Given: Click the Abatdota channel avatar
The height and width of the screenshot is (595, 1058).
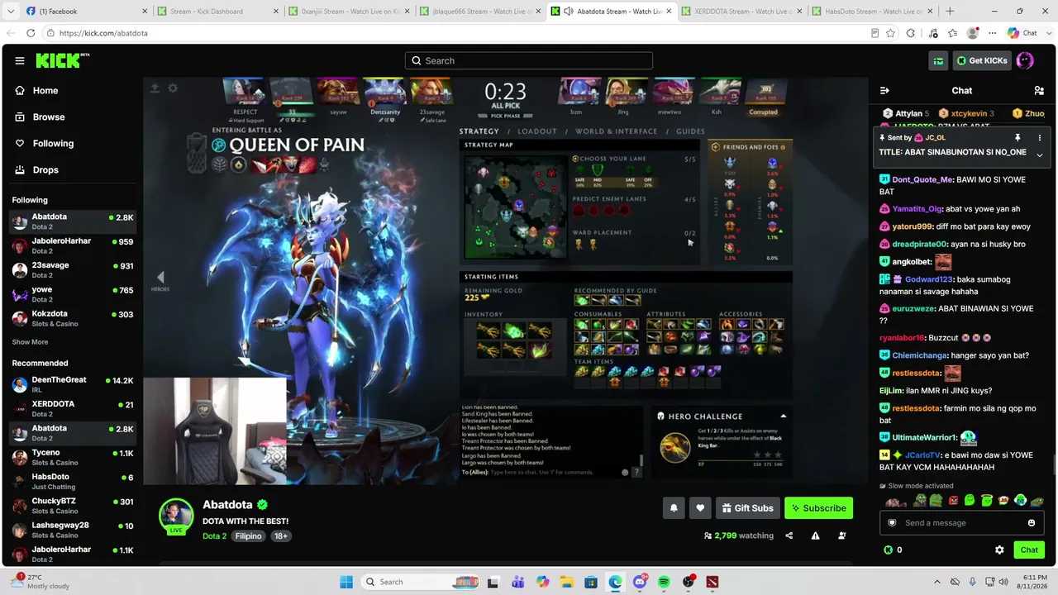Looking at the screenshot, I should pyautogui.click(x=176, y=514).
